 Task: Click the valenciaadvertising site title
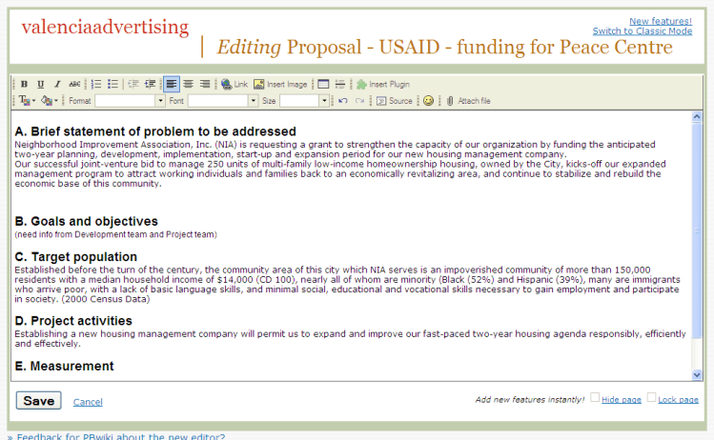(105, 27)
